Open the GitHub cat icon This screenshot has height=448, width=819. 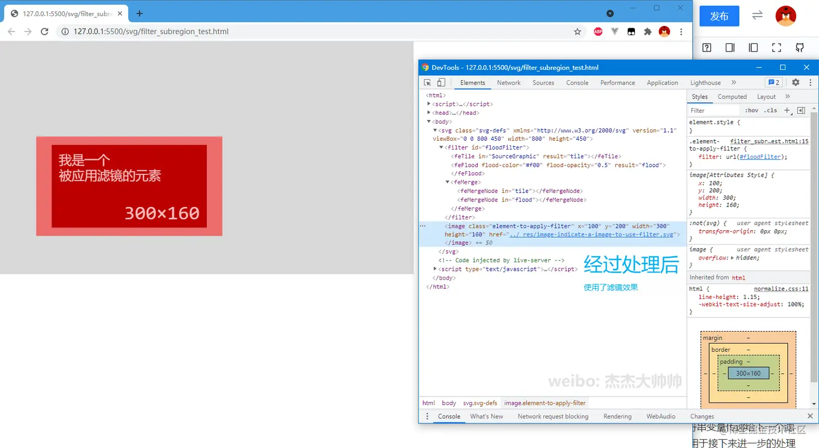[799, 48]
